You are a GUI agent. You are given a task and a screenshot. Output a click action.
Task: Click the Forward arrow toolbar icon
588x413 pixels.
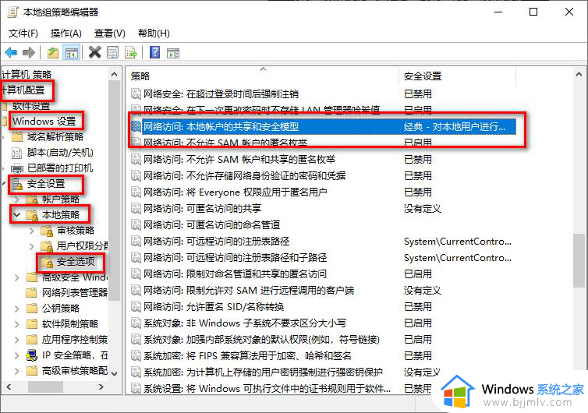(x=29, y=52)
